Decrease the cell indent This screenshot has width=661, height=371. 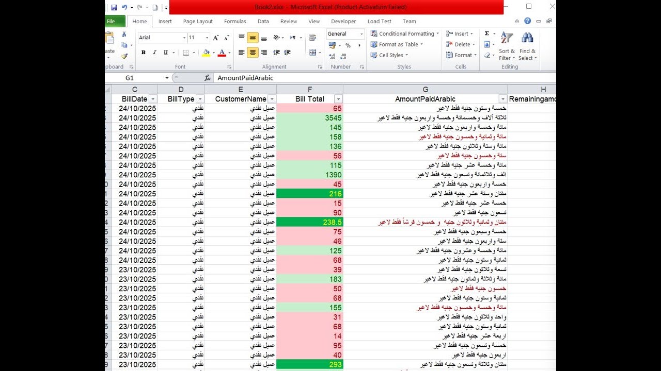(276, 53)
